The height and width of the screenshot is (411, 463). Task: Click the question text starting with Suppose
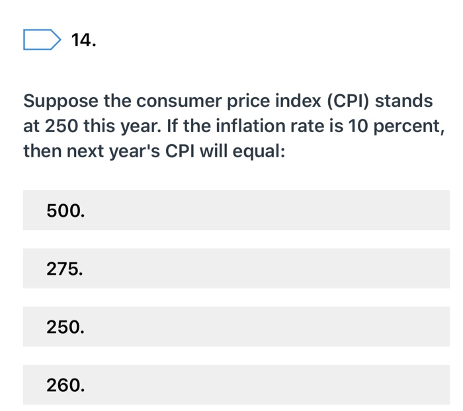(x=234, y=126)
